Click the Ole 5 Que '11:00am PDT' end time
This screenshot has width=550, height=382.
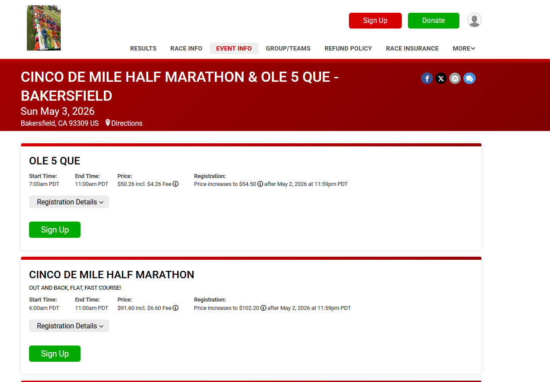click(92, 184)
